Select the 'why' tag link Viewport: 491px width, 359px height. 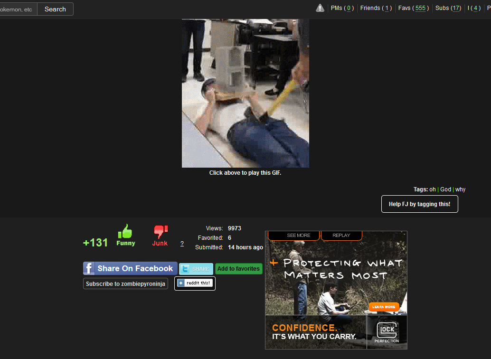(x=460, y=189)
